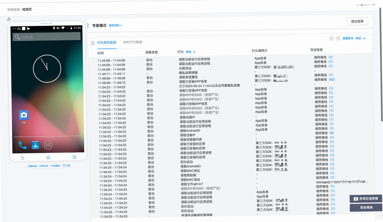Click 任务关闭 below the phone
Screen dimensions: 383x222
(x=44, y=166)
